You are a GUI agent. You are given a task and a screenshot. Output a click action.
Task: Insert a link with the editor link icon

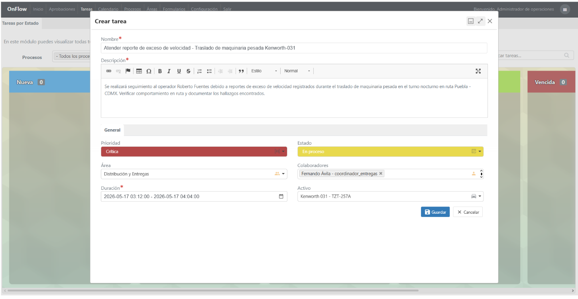tap(109, 71)
